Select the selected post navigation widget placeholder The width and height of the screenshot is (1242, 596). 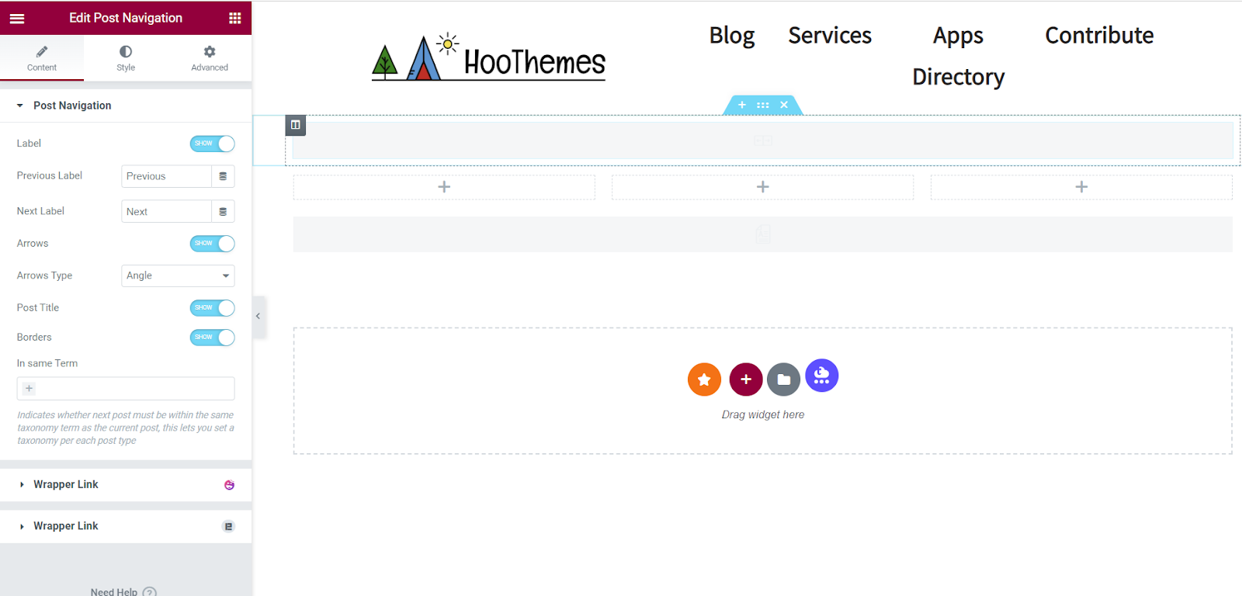click(763, 140)
